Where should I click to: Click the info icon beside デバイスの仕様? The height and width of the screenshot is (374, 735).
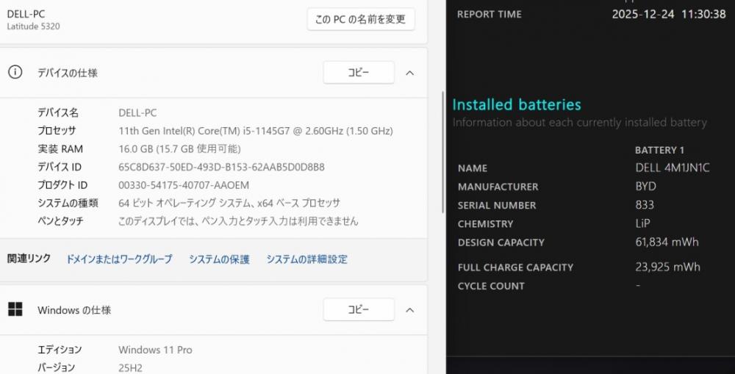pos(15,72)
